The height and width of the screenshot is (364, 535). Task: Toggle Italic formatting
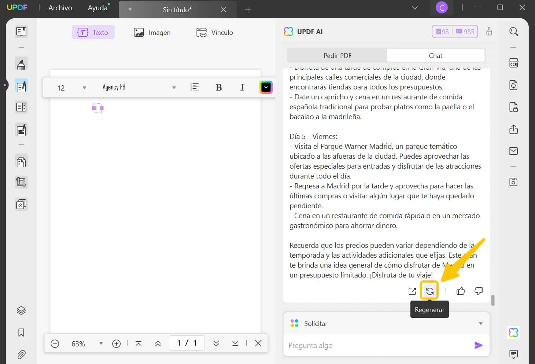click(242, 87)
